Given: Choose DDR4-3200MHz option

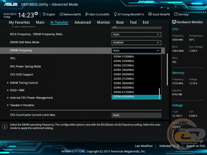Looking at the screenshot, I should tap(136, 61).
